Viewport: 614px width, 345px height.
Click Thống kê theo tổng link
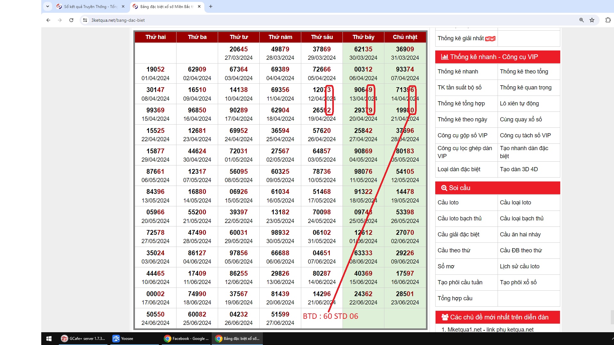pyautogui.click(x=524, y=72)
